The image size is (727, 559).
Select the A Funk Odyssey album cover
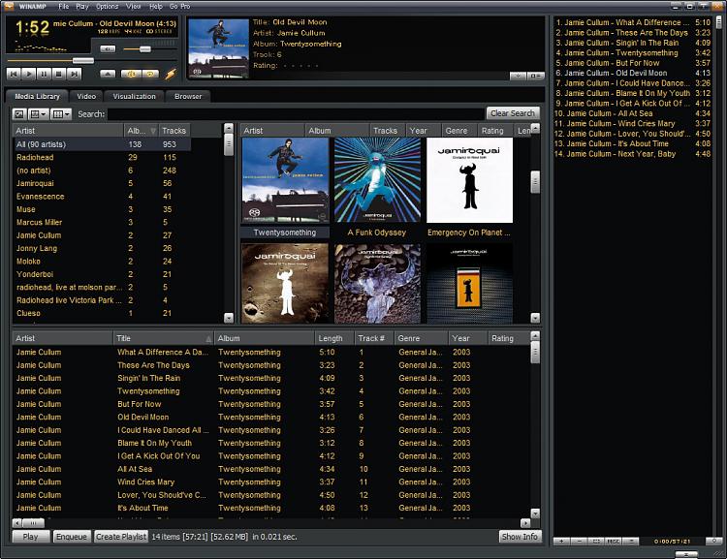[377, 180]
